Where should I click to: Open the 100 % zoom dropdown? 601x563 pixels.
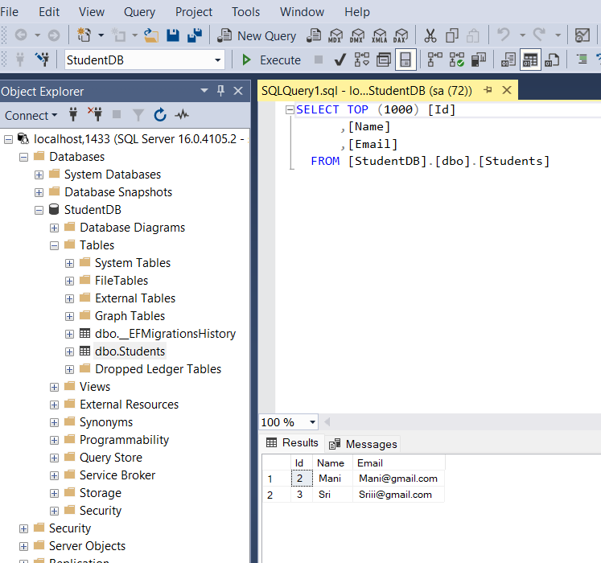pyautogui.click(x=312, y=422)
